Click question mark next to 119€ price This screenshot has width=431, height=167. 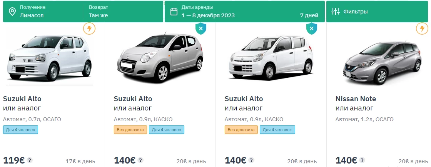click(x=30, y=160)
